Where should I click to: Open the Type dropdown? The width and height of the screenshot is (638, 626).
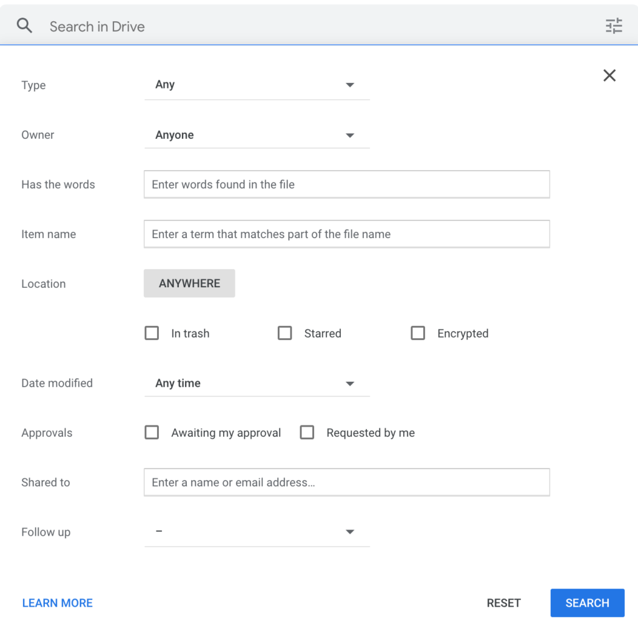click(x=257, y=85)
